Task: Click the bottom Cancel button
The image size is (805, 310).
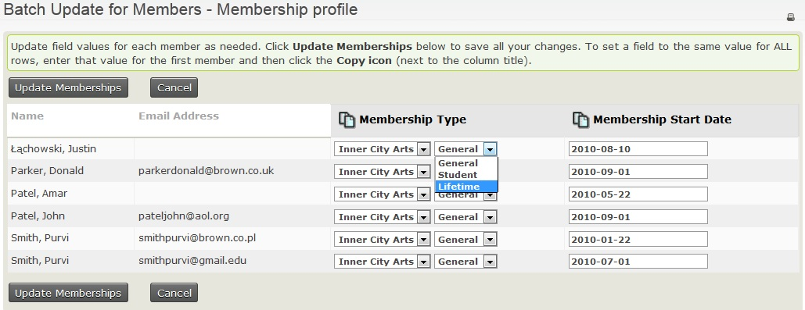Action: pos(174,293)
